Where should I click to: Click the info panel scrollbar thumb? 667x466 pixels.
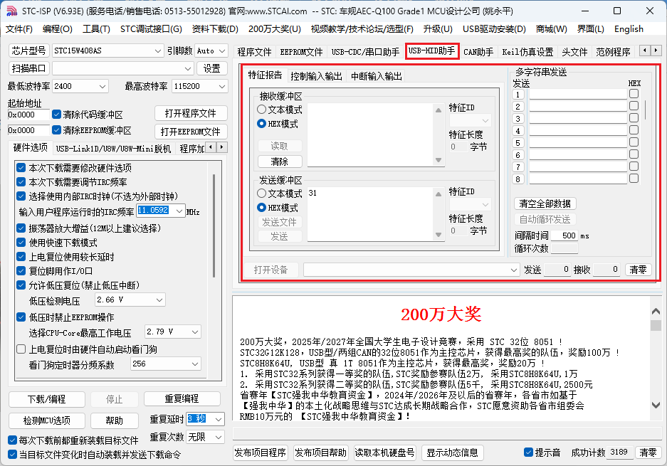(x=656, y=325)
